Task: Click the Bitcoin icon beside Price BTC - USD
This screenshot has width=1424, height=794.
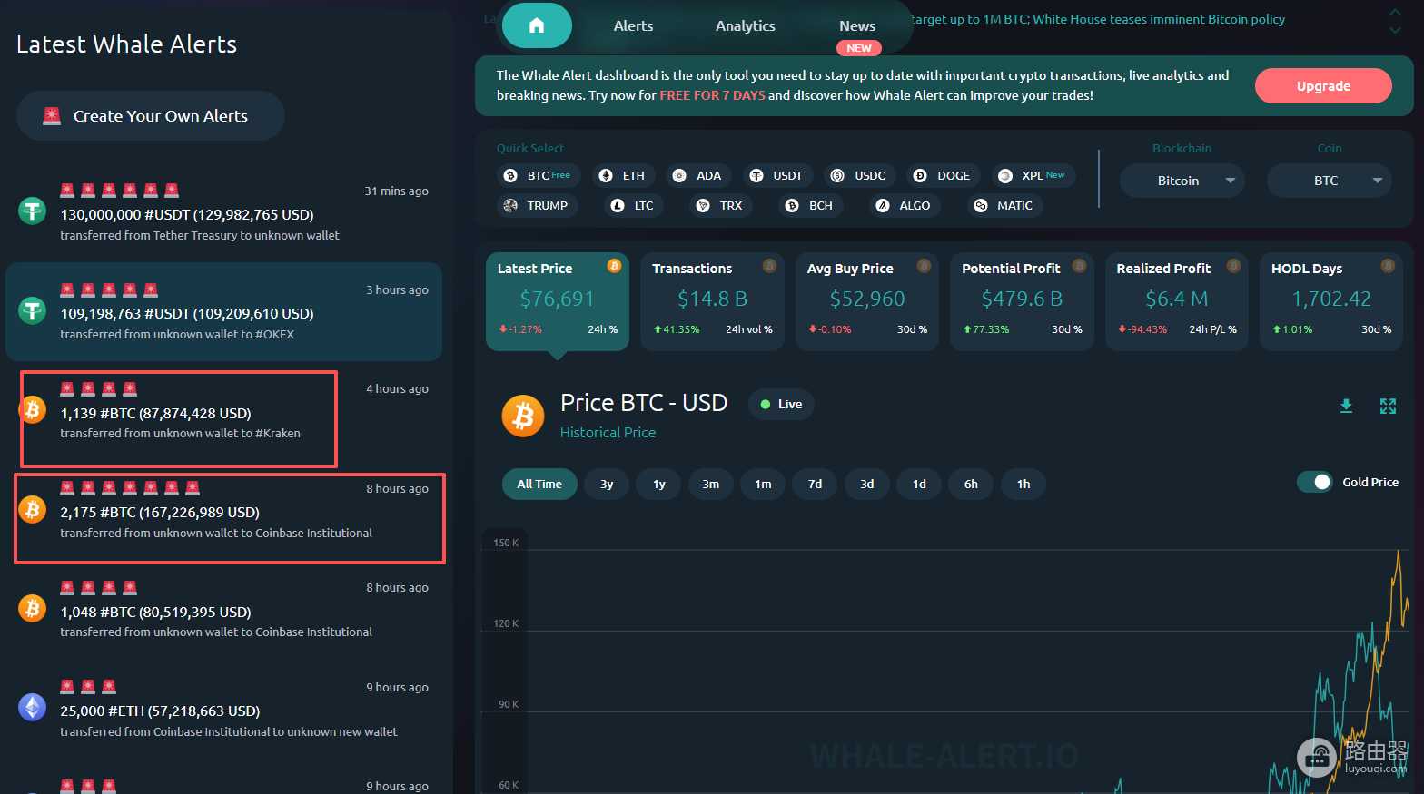Action: [523, 417]
